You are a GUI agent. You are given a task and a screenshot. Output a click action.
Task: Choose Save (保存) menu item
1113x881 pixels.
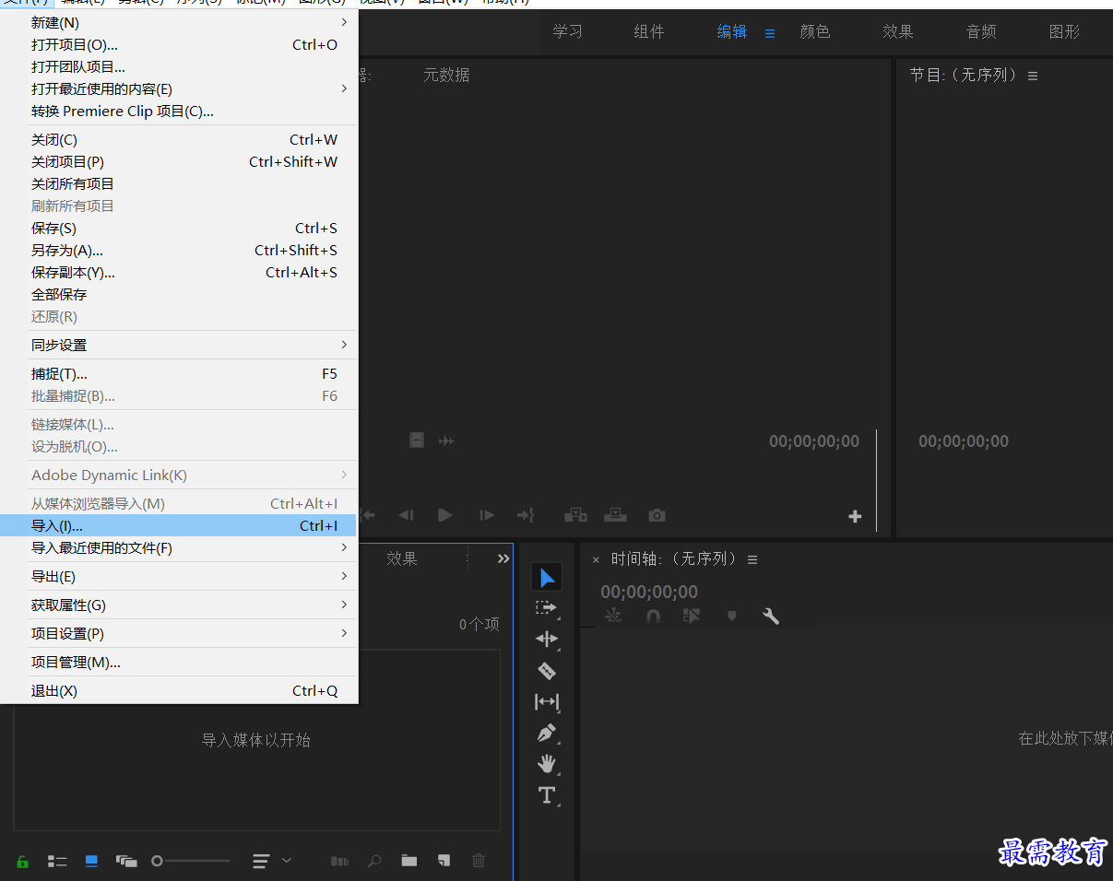[x=178, y=228]
